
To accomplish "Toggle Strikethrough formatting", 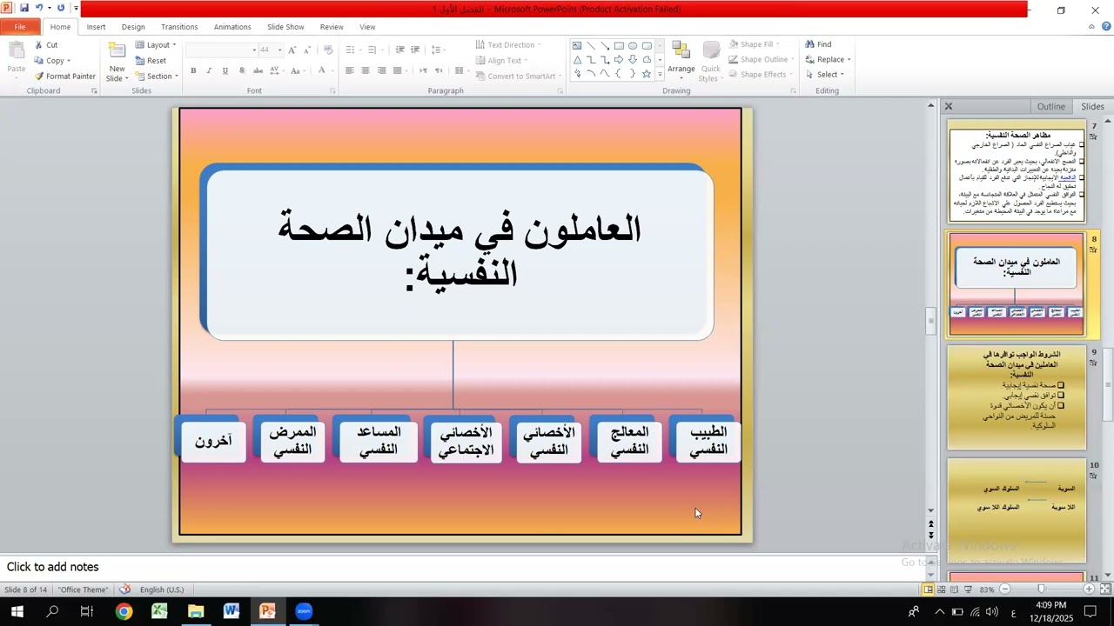I will pyautogui.click(x=258, y=70).
